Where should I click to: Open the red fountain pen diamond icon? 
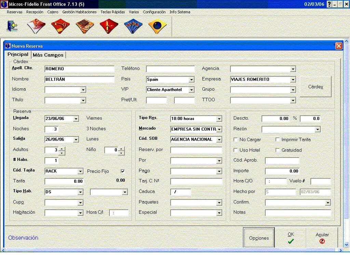pyautogui.click(x=109, y=26)
